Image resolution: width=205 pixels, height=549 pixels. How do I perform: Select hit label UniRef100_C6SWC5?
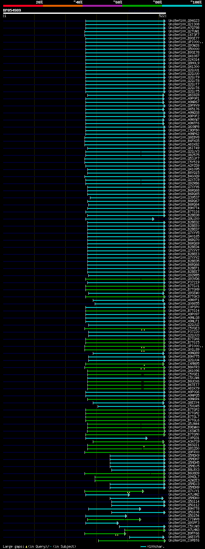(184, 431)
